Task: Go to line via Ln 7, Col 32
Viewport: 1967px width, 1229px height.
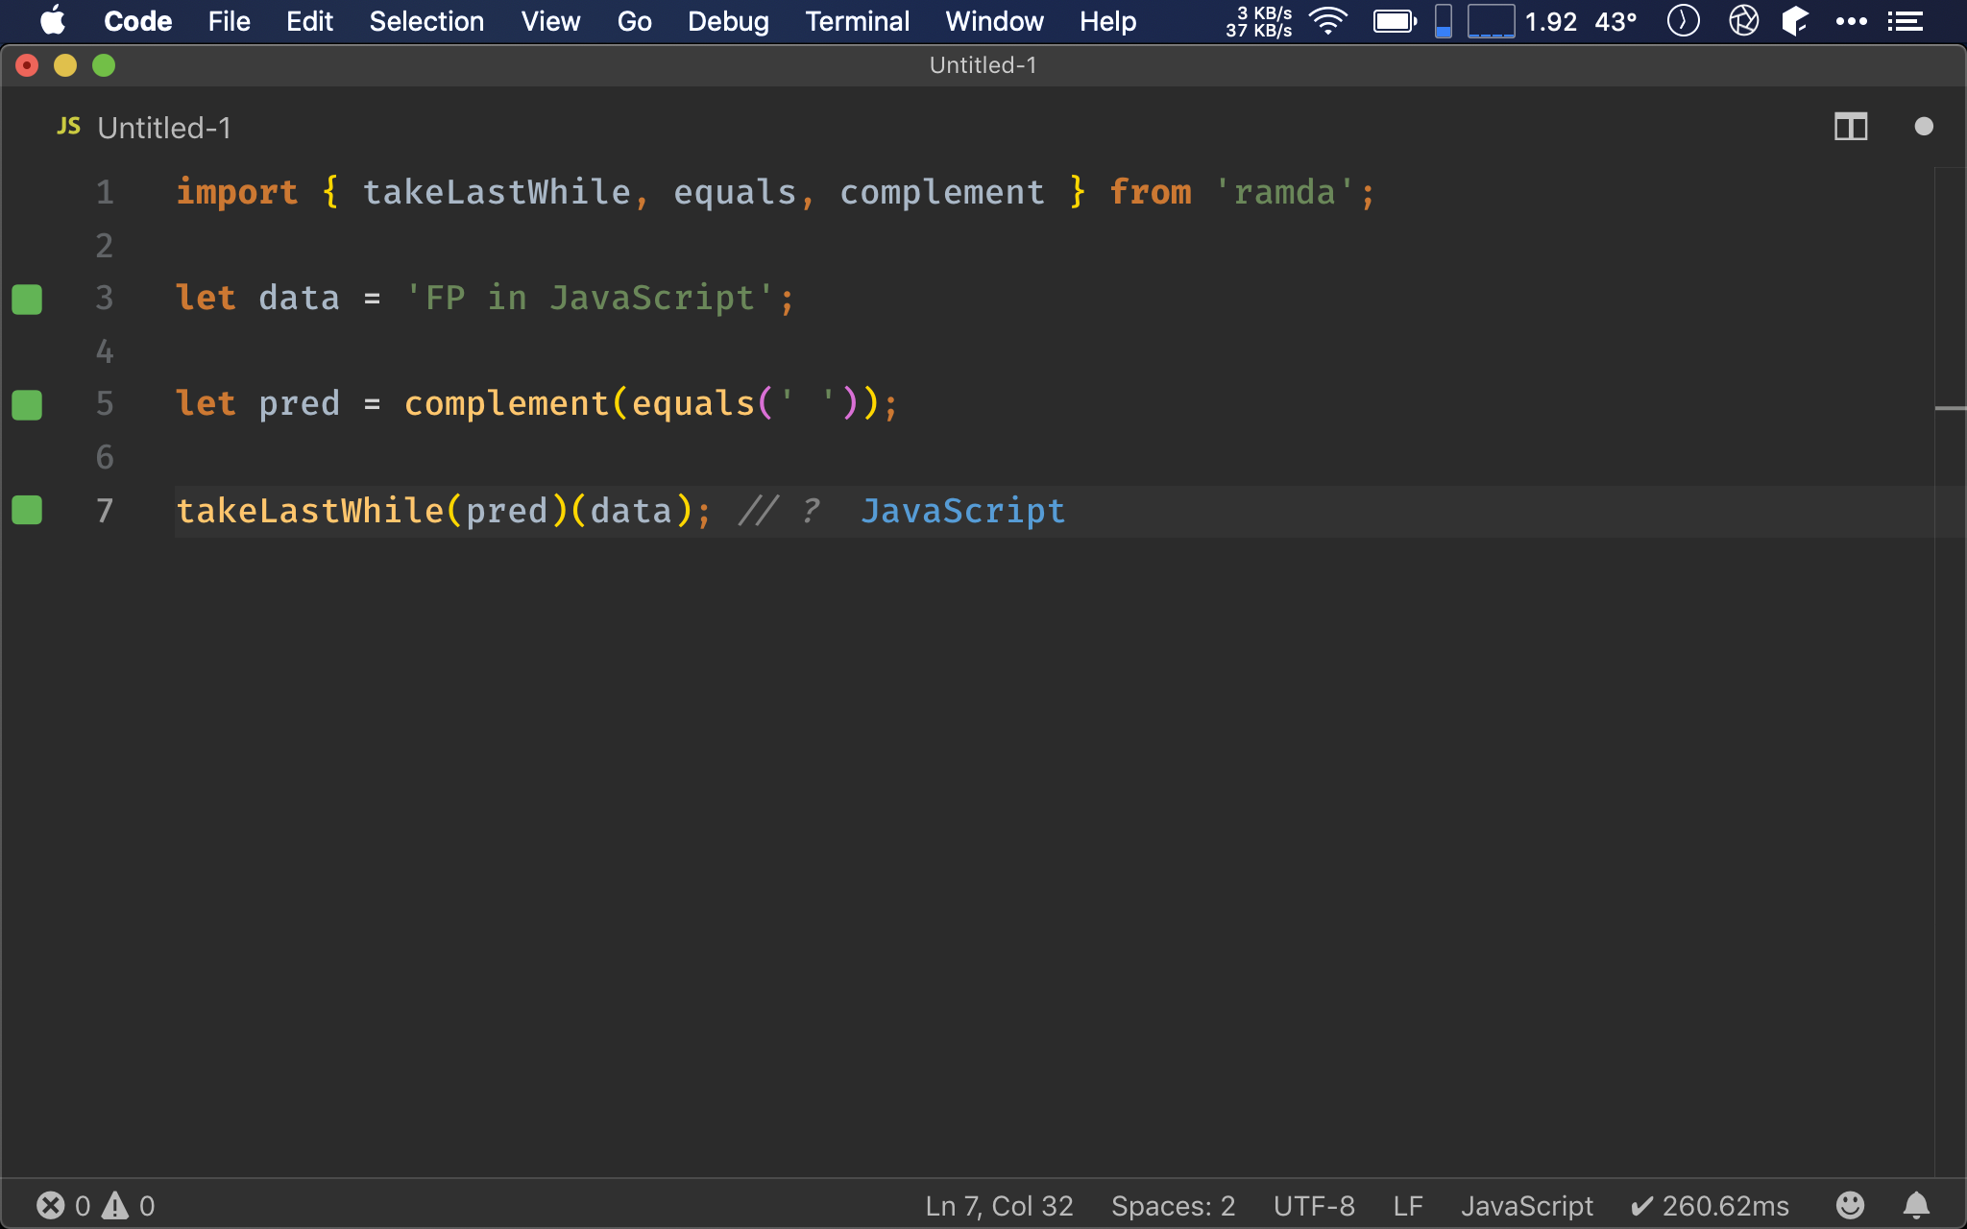Action: click(x=999, y=1205)
